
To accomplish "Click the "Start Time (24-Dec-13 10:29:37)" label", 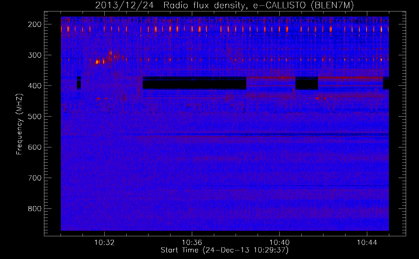I will [225, 250].
